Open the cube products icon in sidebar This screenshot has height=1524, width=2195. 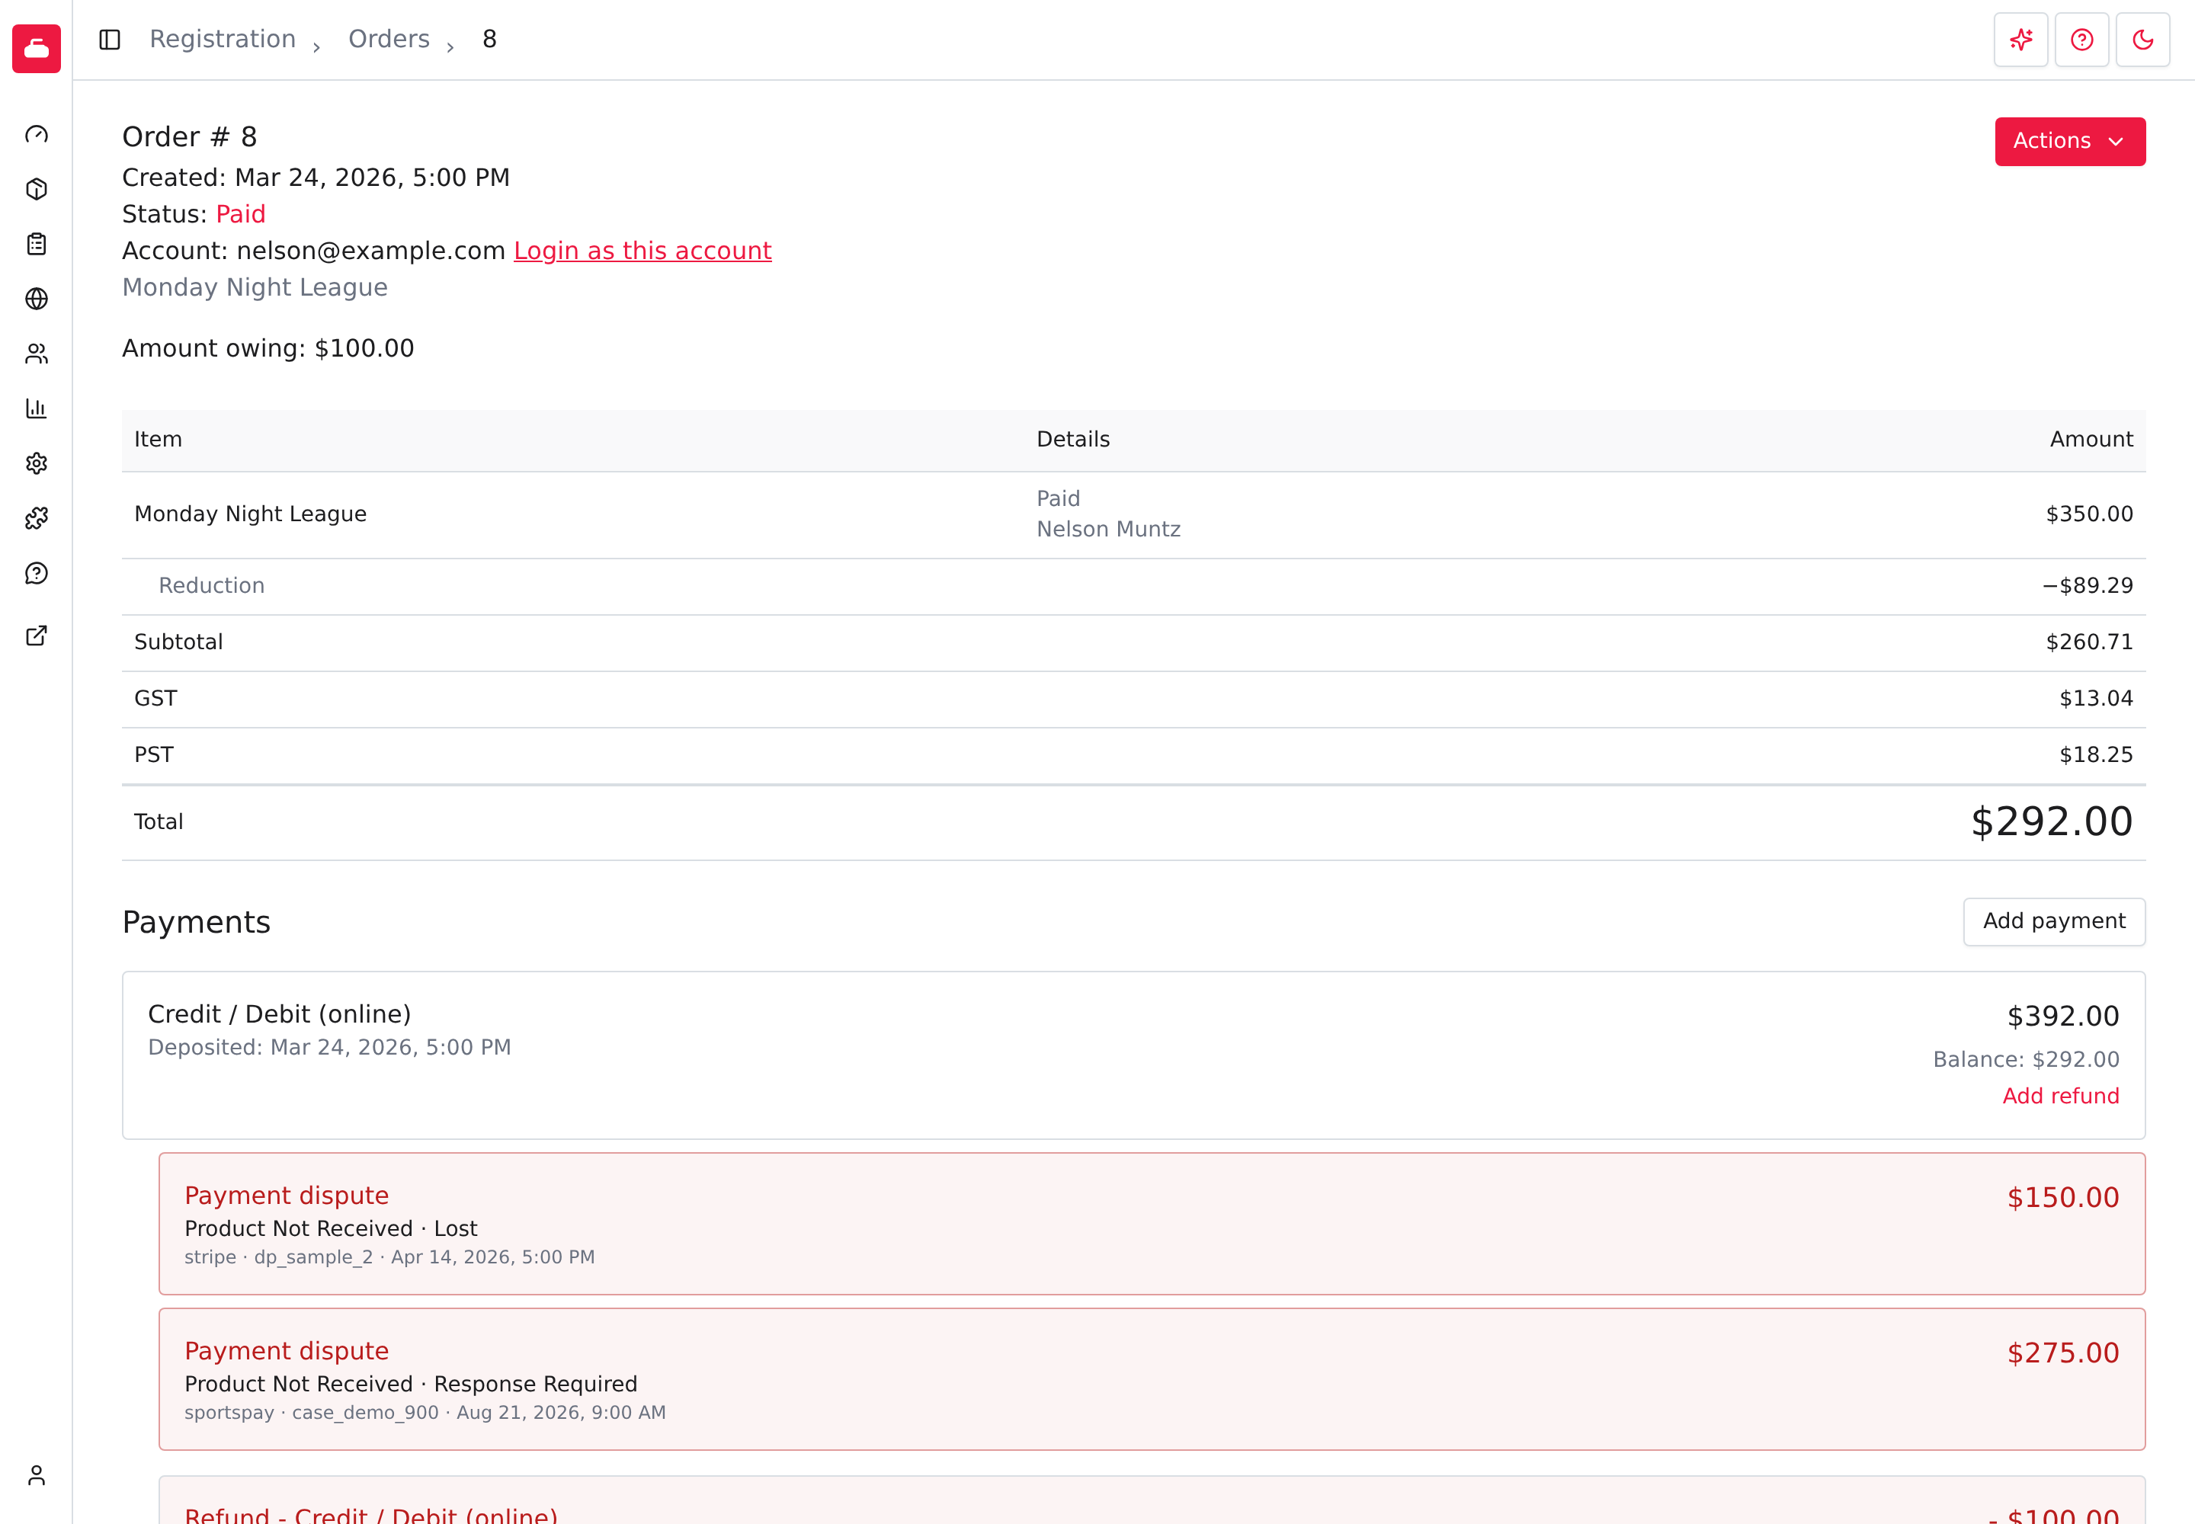click(x=37, y=189)
